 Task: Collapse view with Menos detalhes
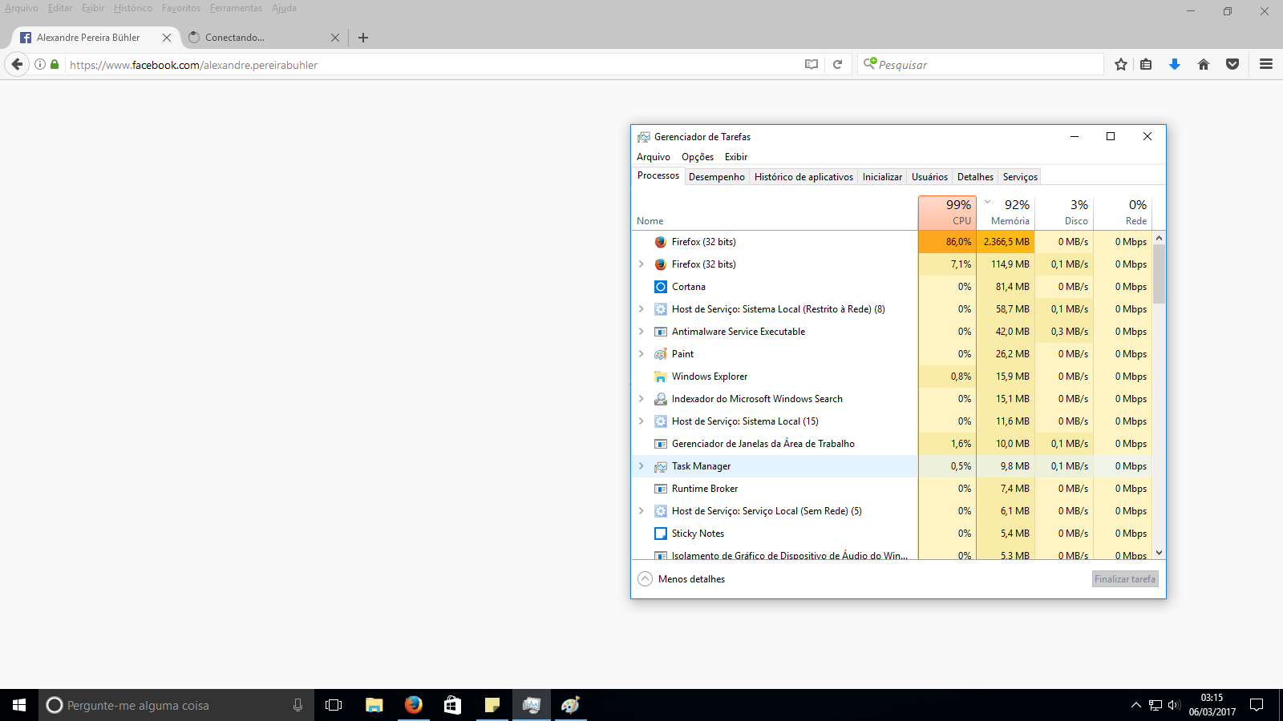click(682, 579)
